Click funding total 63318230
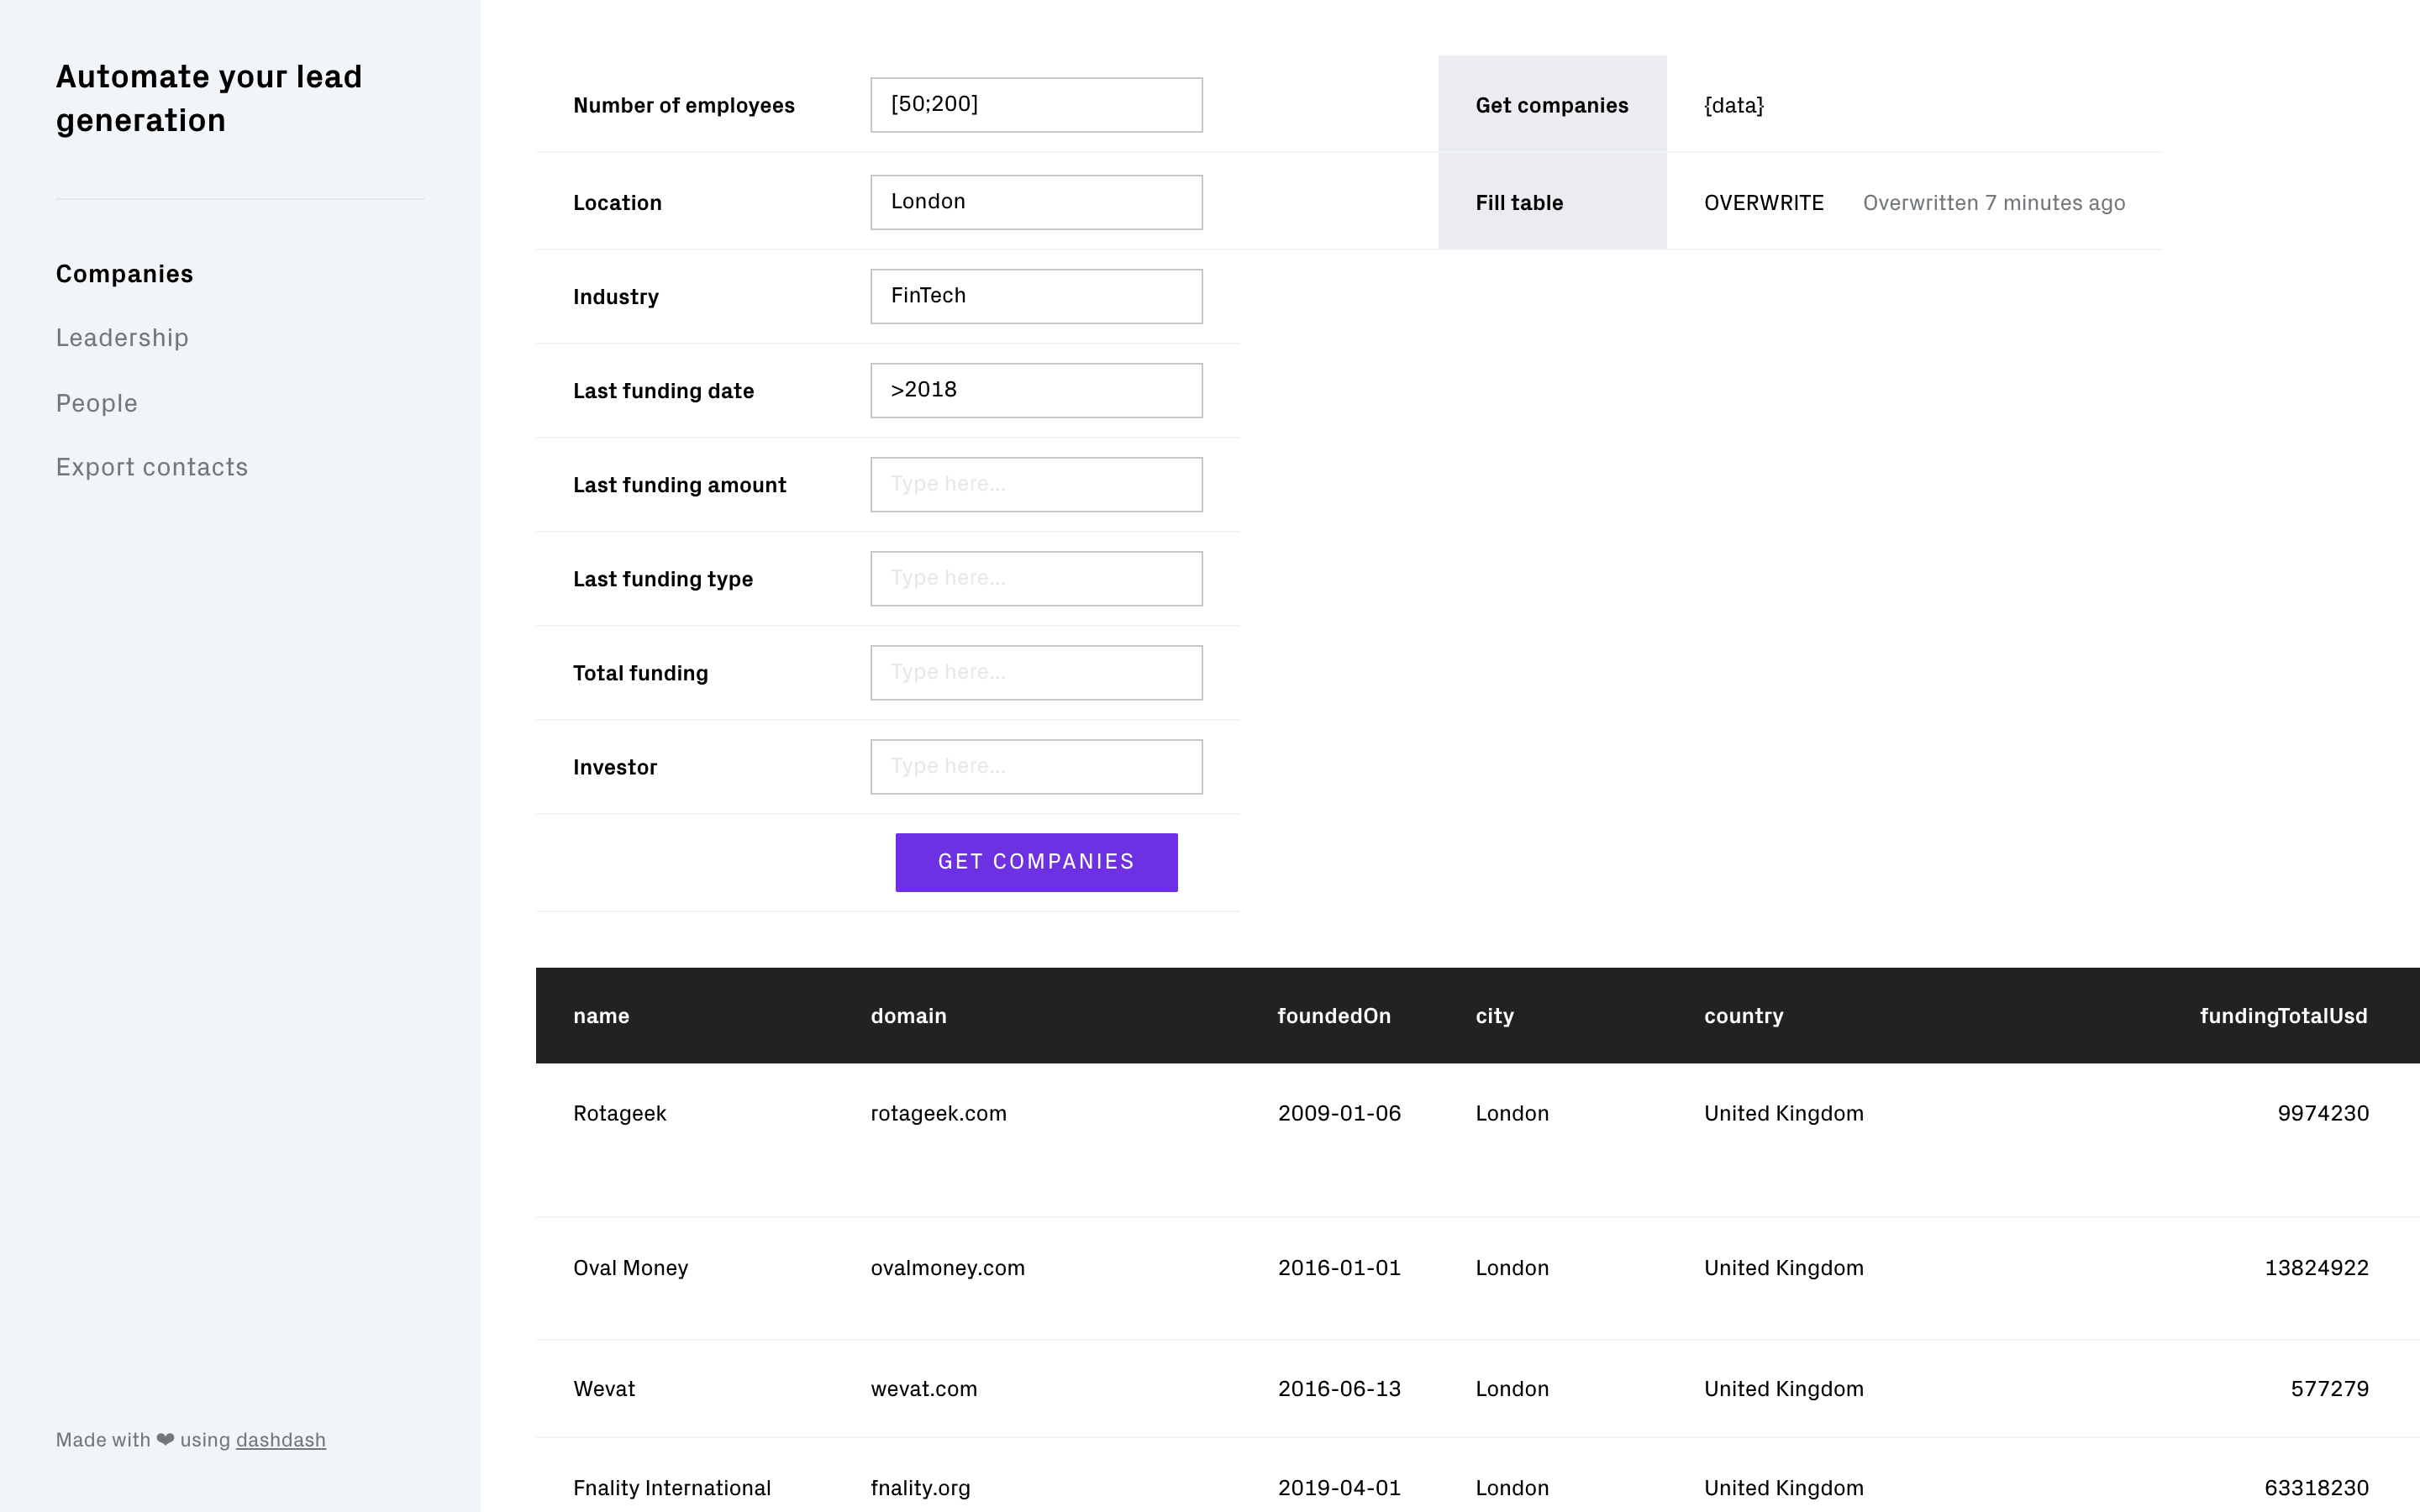The width and height of the screenshot is (2420, 1512). pos(2316,1488)
